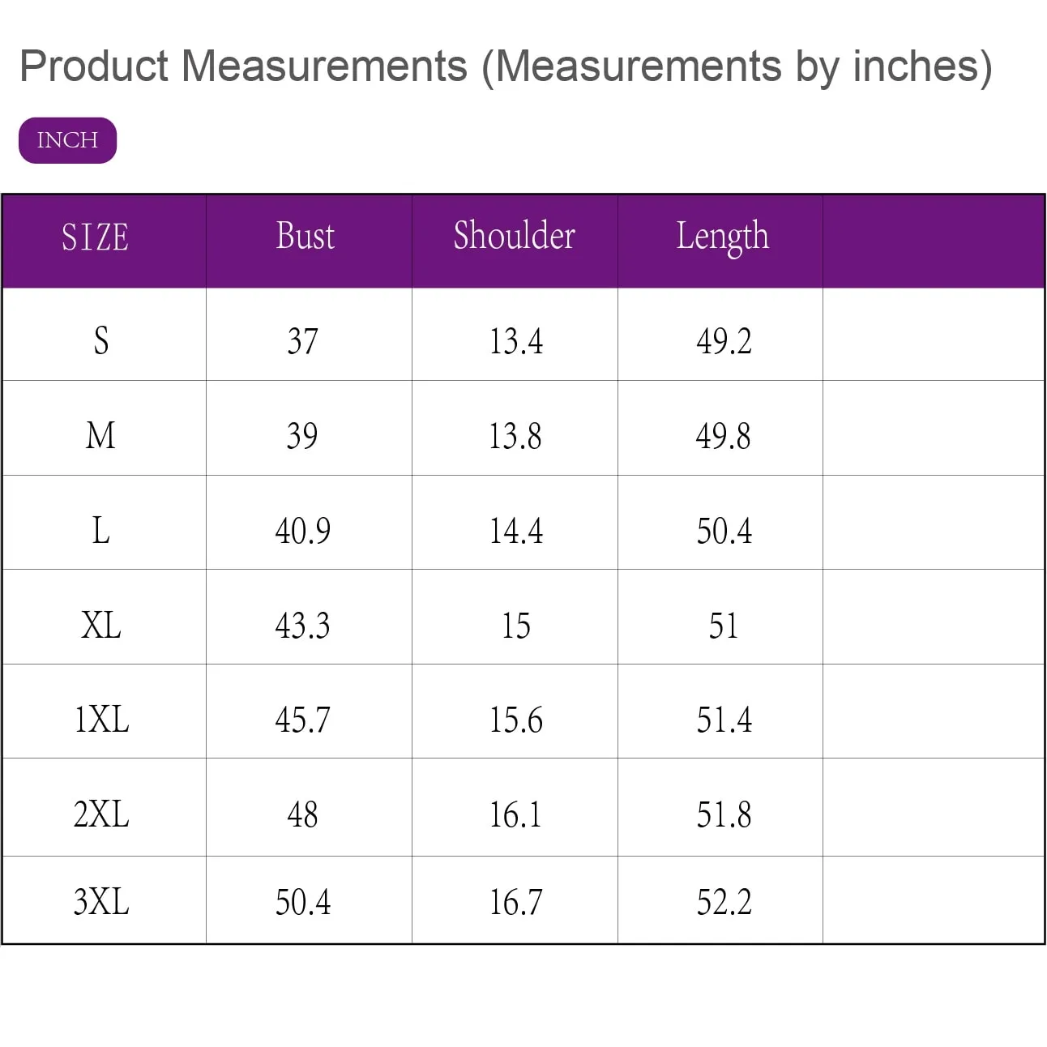The height and width of the screenshot is (1047, 1047).
Task: Select the XL size row label
Action: pyautogui.click(x=101, y=626)
